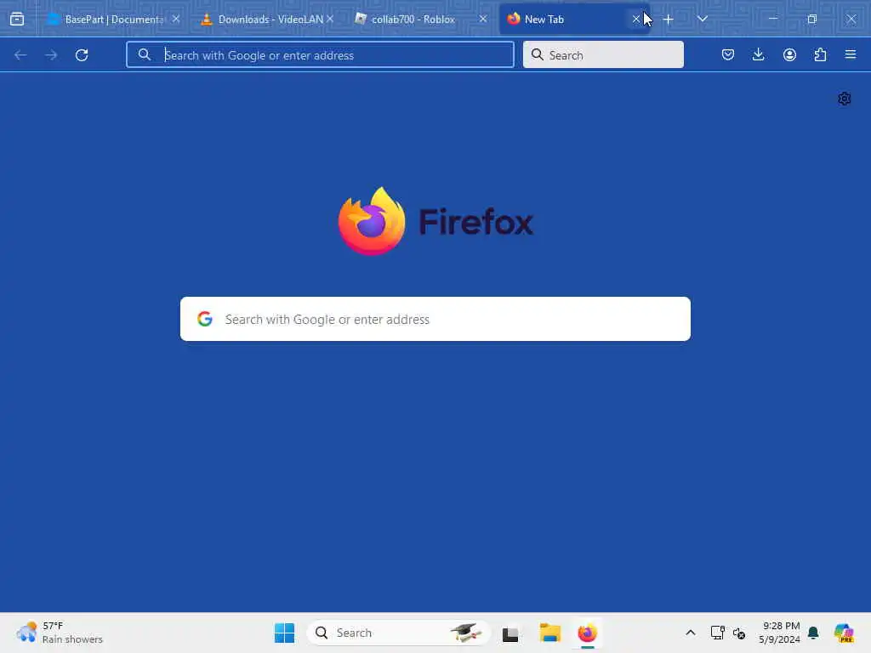Open muted volume tray icon
The width and height of the screenshot is (871, 653).
pyautogui.click(x=739, y=633)
